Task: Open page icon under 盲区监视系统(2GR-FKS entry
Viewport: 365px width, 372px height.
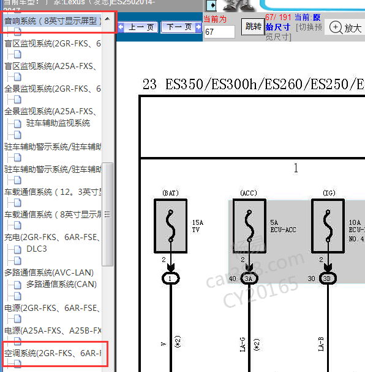Action: pos(17,54)
